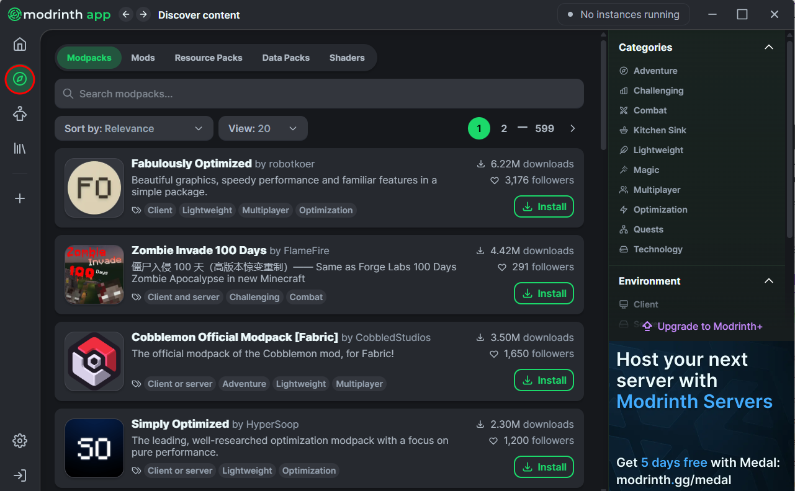
Task: Install Simply Optimized modpack
Action: pyautogui.click(x=544, y=467)
